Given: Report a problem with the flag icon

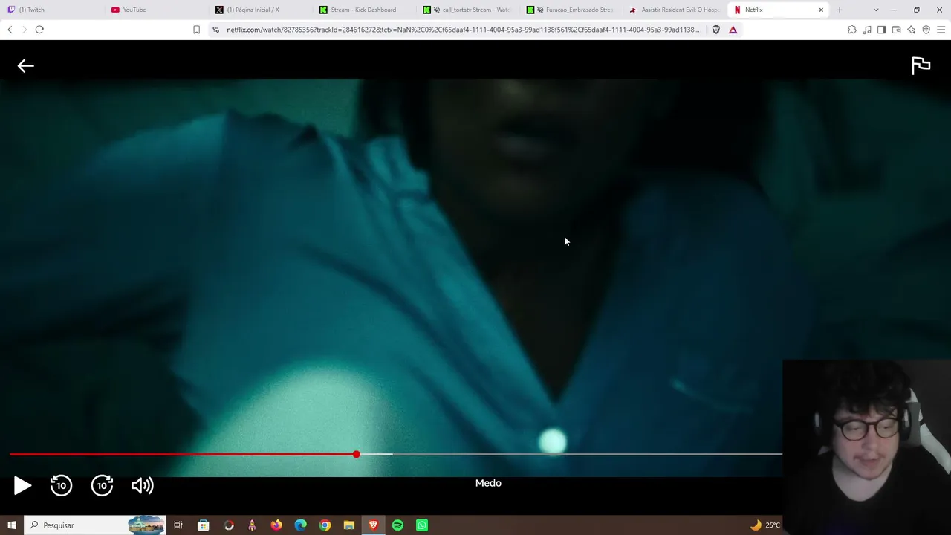Looking at the screenshot, I should 921,65.
